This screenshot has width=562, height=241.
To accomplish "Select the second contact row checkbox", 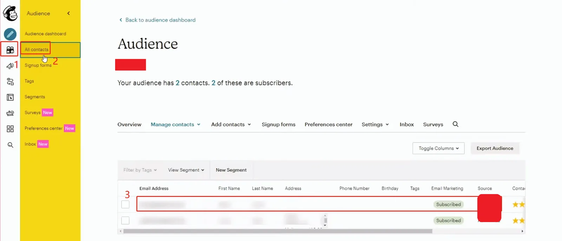I will (125, 220).
